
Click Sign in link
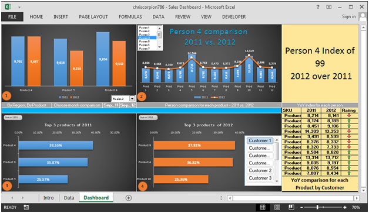349,16
